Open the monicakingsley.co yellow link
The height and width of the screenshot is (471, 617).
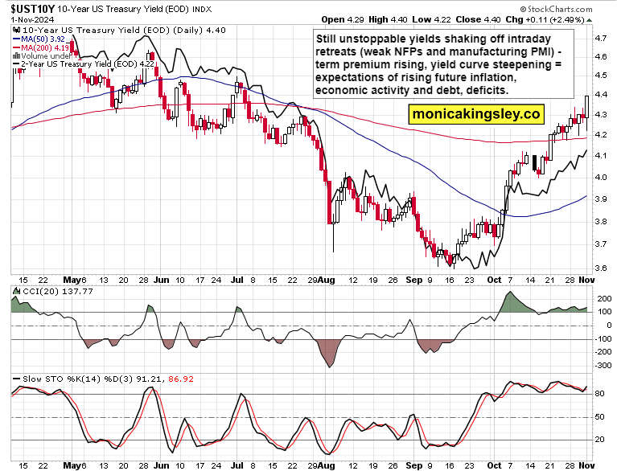pos(475,114)
